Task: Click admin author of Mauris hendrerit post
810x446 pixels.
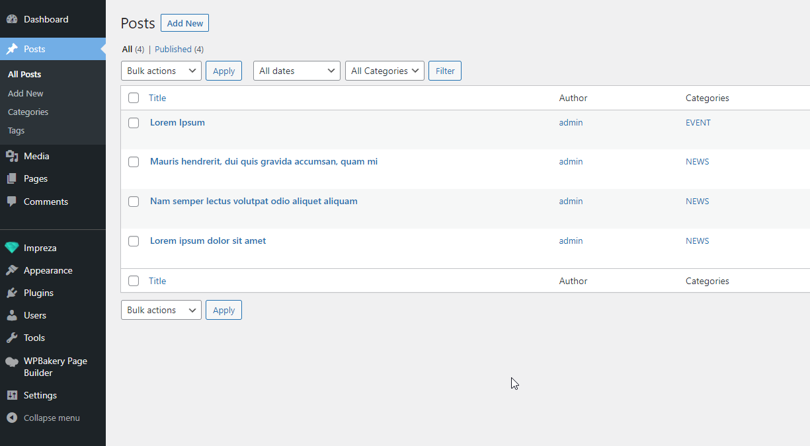Action: pos(571,162)
